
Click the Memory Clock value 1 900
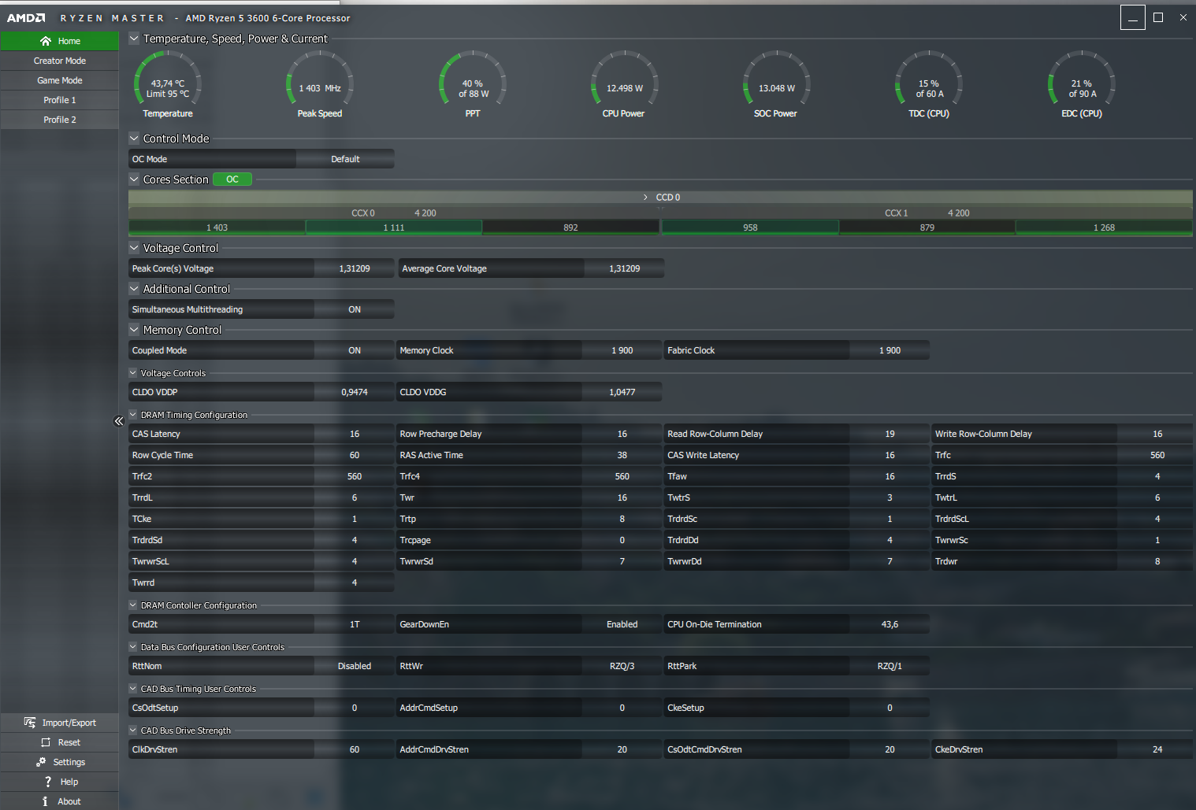point(622,350)
